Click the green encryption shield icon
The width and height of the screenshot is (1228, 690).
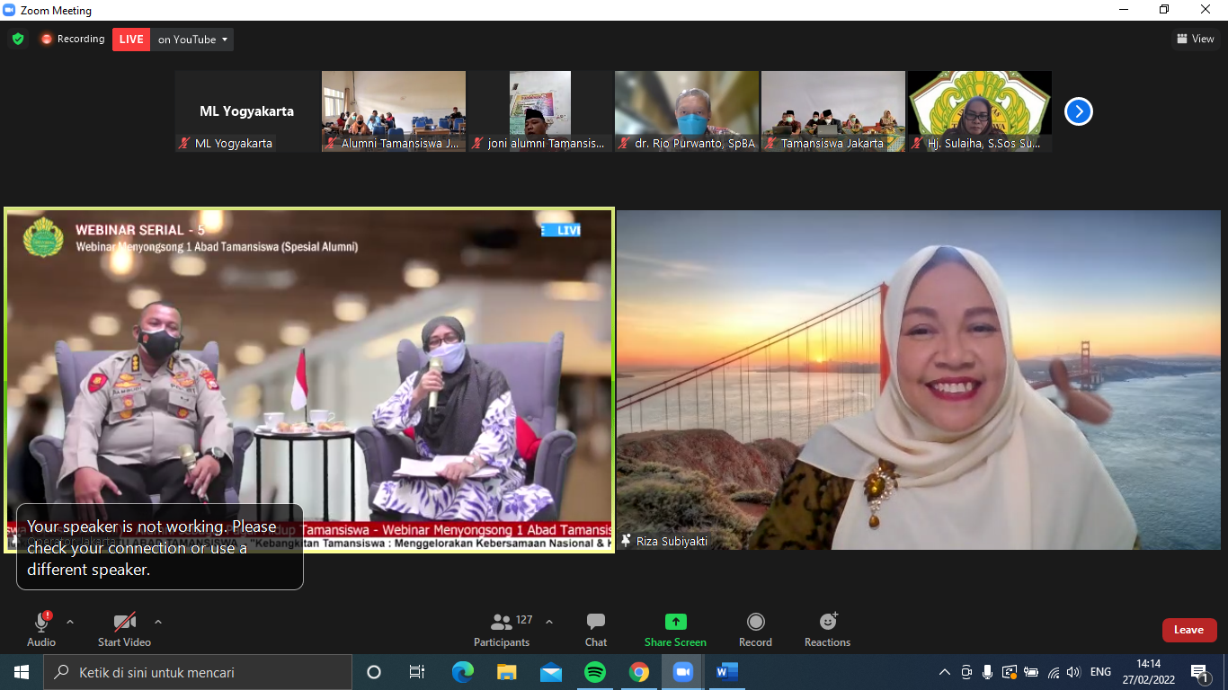click(x=17, y=40)
